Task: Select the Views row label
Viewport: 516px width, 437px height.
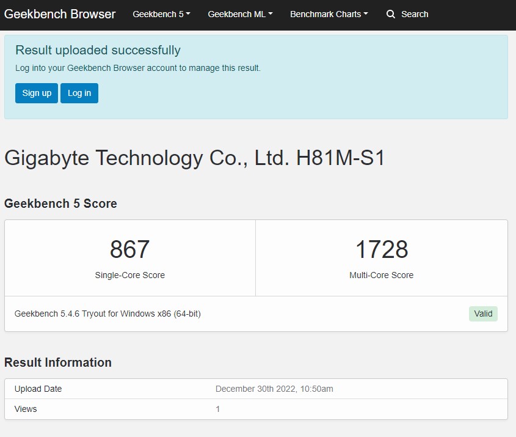Action: (26, 409)
